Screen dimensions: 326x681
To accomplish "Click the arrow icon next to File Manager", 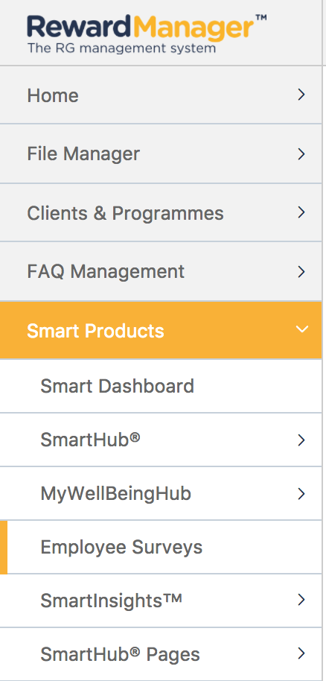I will click(x=301, y=153).
